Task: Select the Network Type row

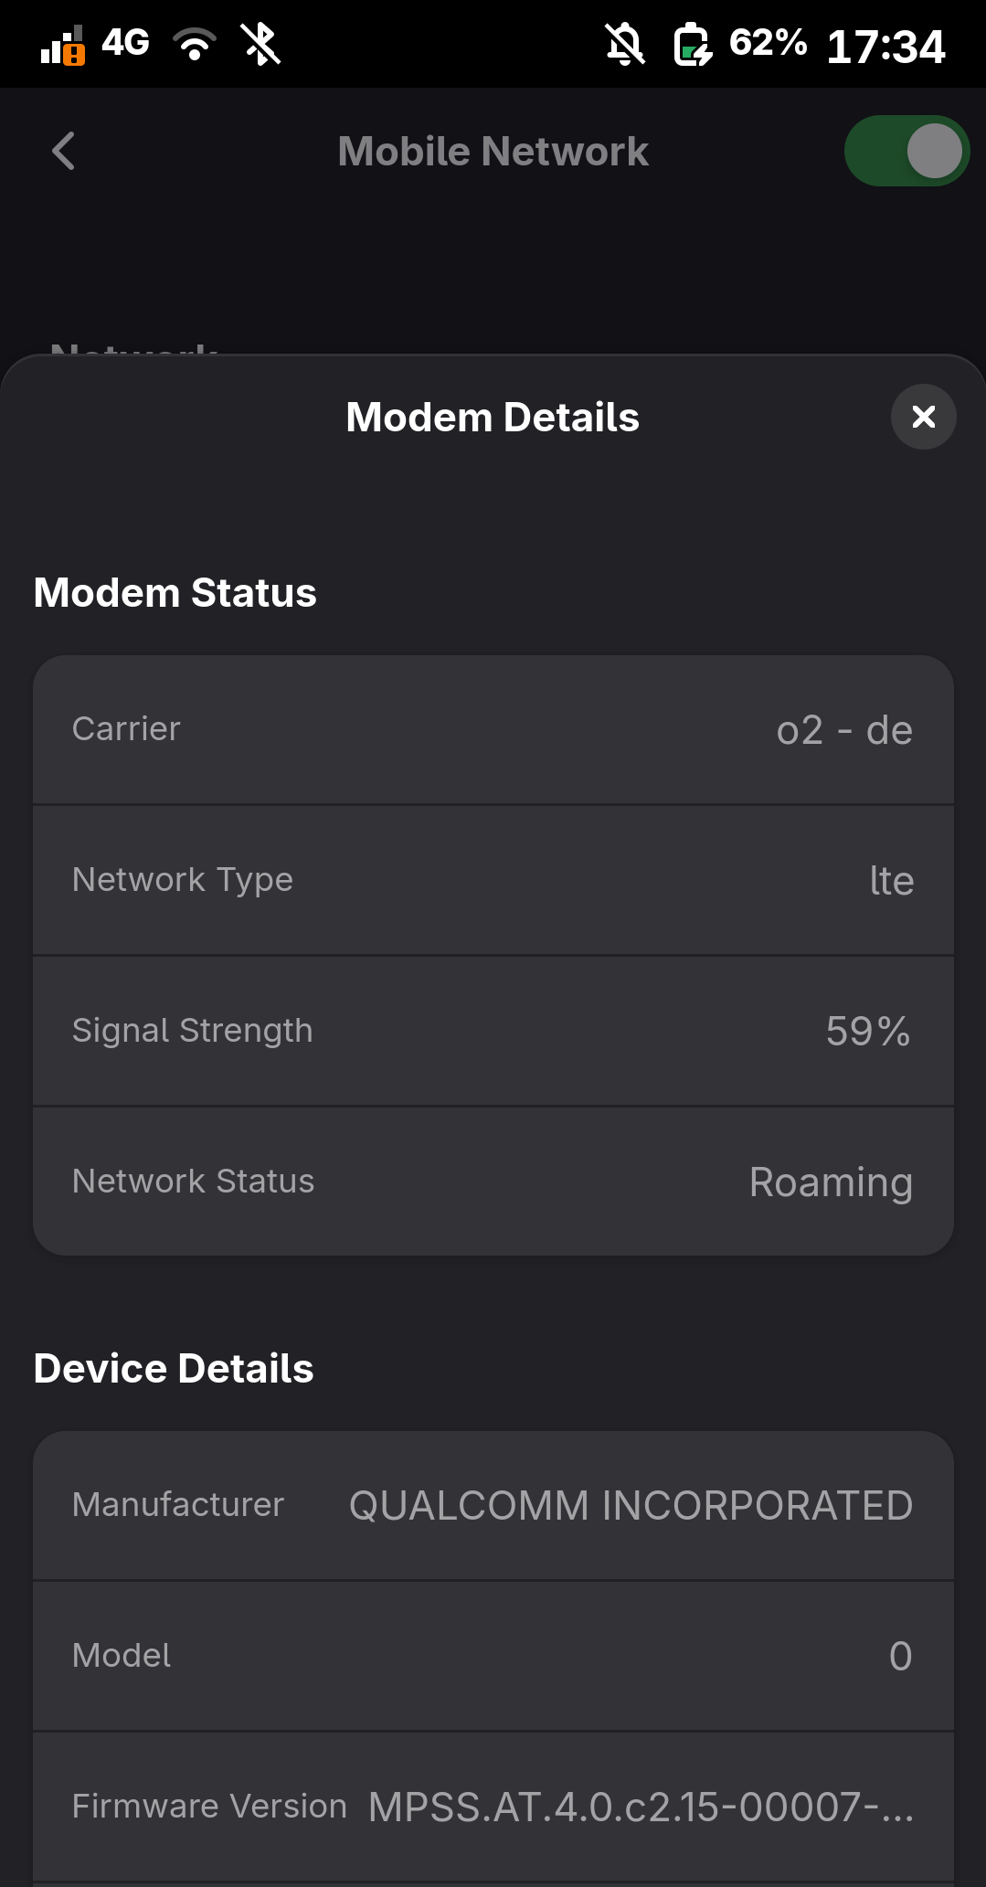Action: pyautogui.click(x=493, y=880)
